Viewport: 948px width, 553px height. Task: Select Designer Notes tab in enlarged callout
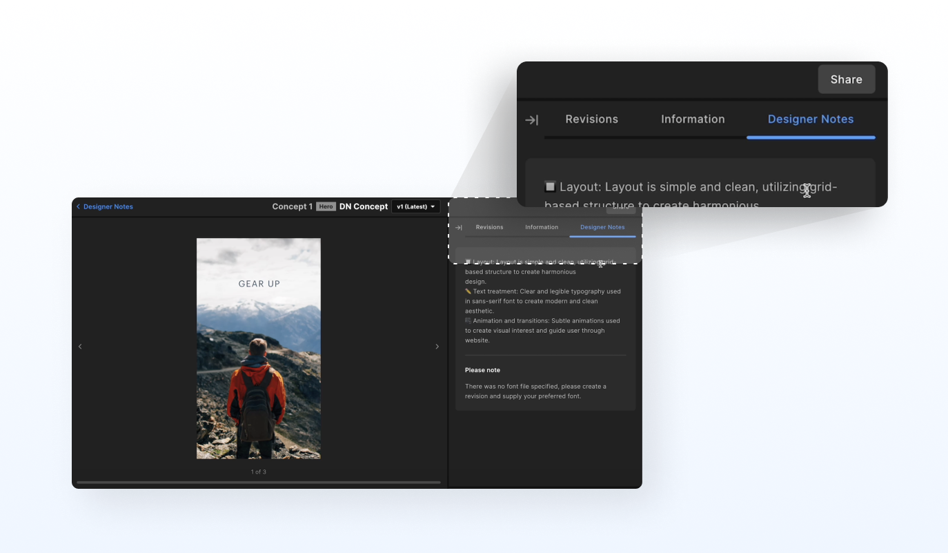(x=810, y=119)
